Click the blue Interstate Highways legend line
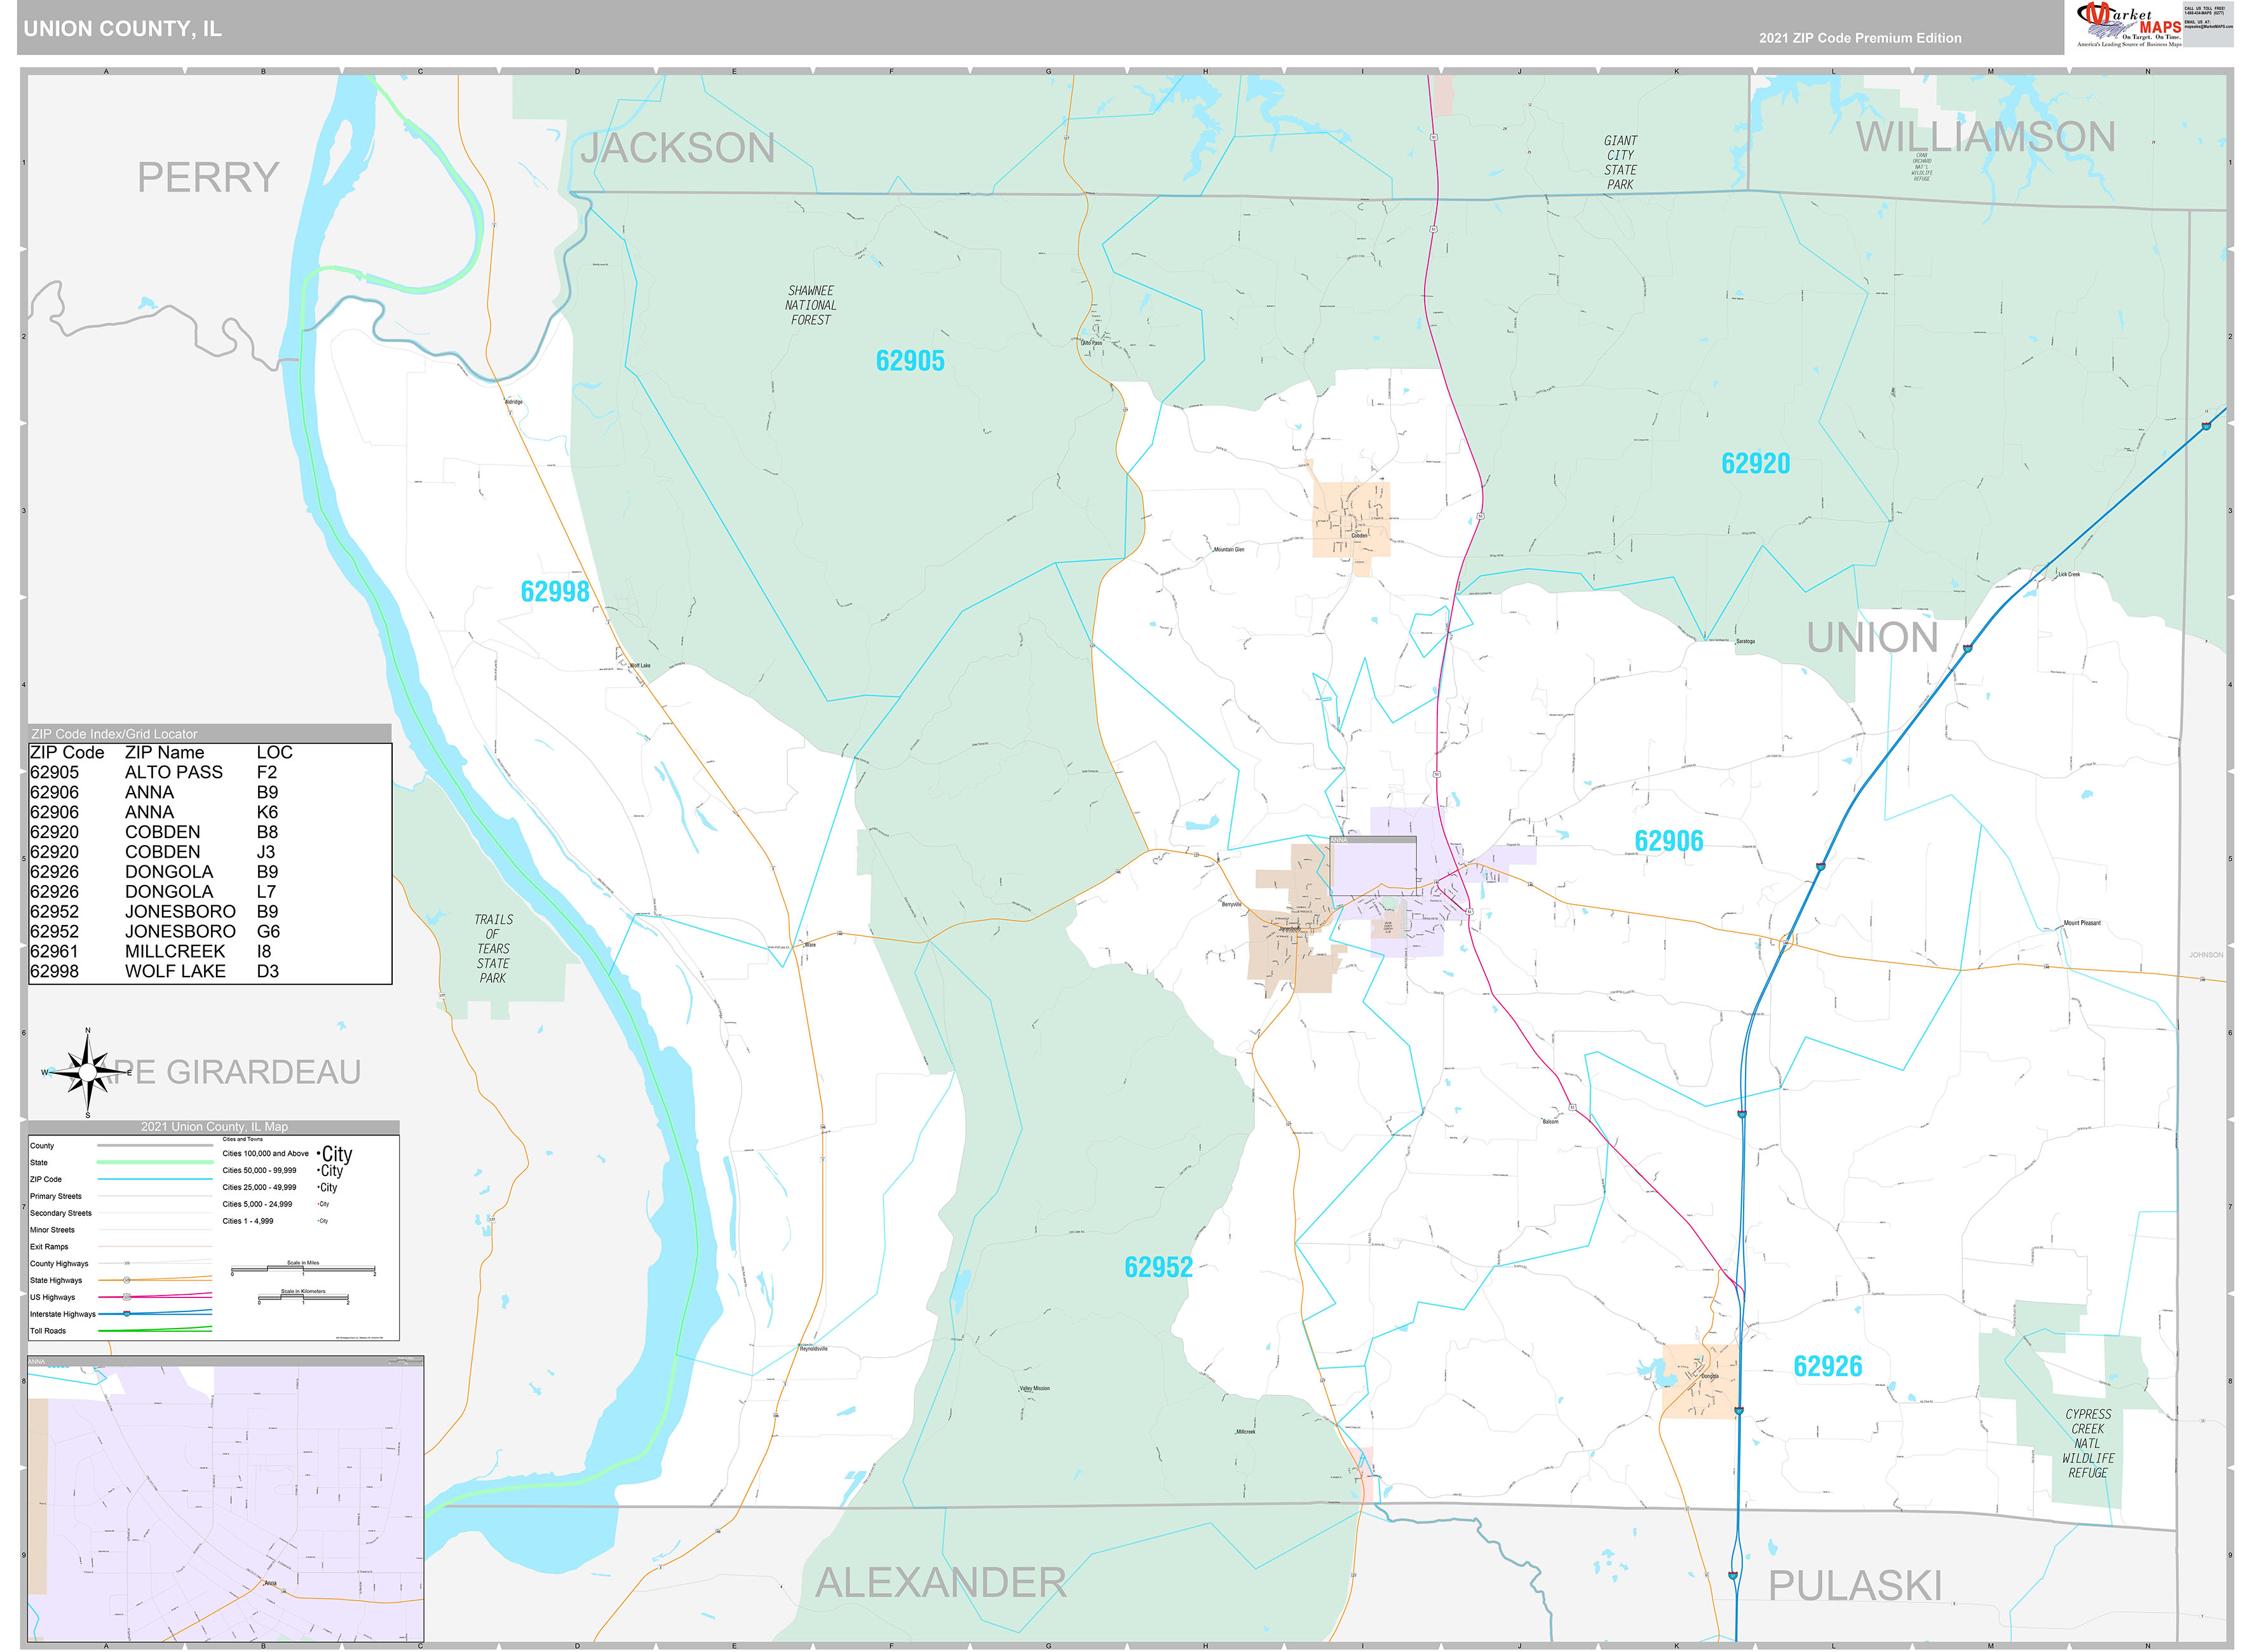Screen dimensions: 2245x1652 tap(155, 1313)
